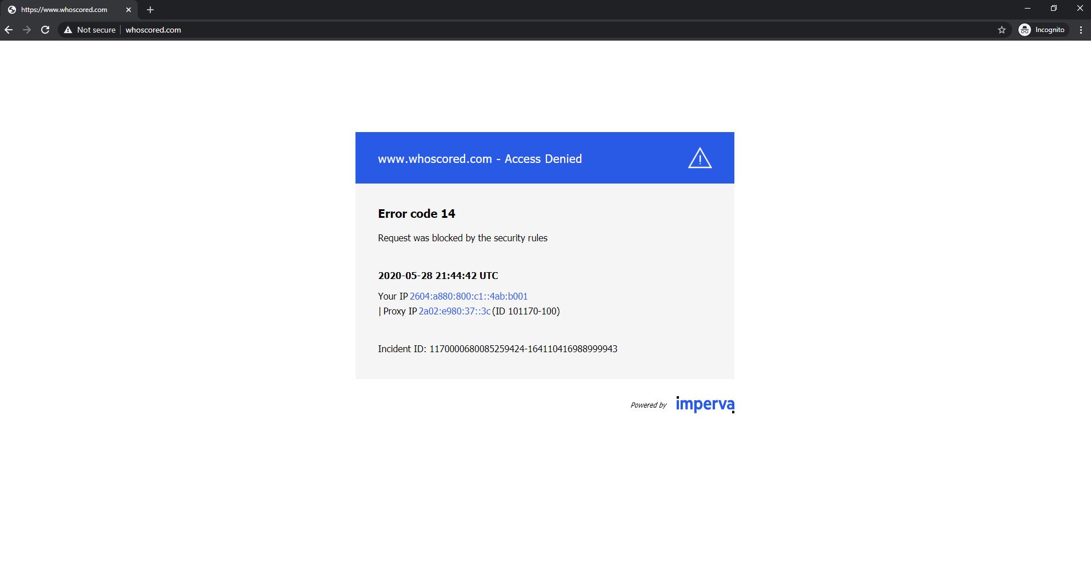The height and width of the screenshot is (562, 1091).
Task: Click the Your IP address link
Action: point(468,296)
